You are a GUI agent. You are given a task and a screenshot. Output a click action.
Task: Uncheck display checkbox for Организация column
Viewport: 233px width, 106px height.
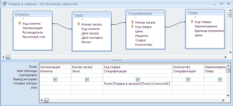55,80
